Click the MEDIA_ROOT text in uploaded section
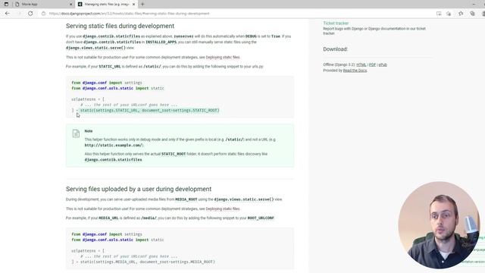The height and width of the screenshot is (273, 485). (186, 199)
